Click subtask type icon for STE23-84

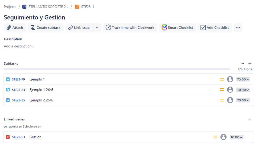click(x=8, y=90)
